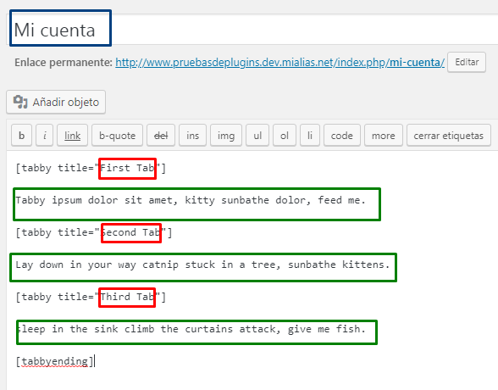Apply italic with the i button
The width and height of the screenshot is (498, 390).
point(44,136)
